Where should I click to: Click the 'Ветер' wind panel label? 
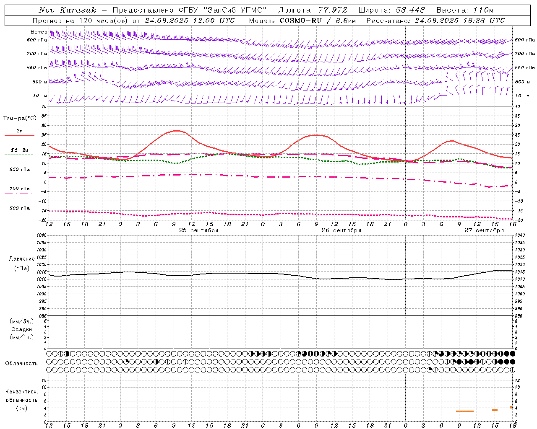(x=39, y=32)
